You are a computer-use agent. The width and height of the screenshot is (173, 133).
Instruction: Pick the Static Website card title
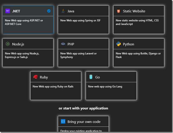pos(134,11)
